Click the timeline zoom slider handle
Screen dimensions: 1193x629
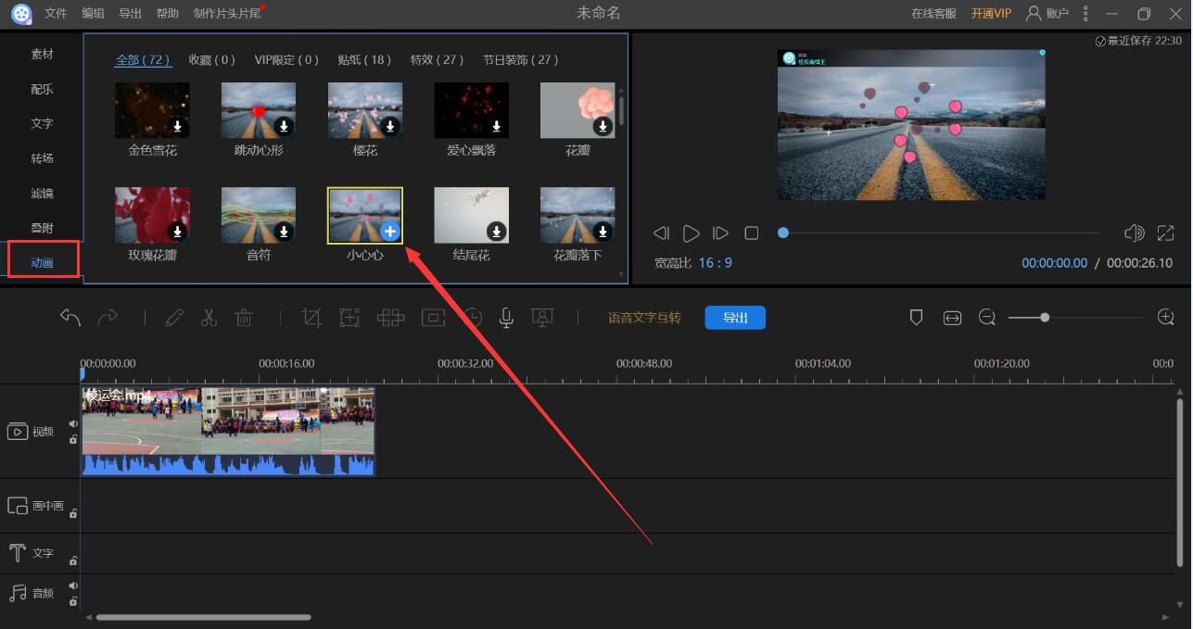1045,318
